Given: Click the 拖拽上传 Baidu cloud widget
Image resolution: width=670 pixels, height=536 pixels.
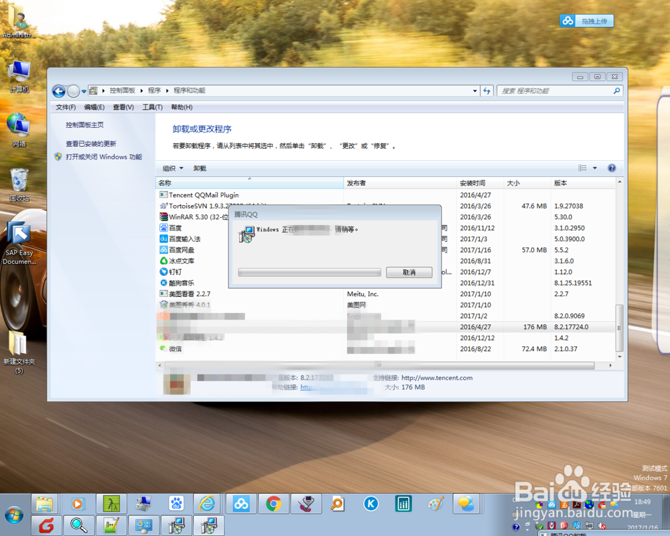Looking at the screenshot, I should [x=587, y=21].
